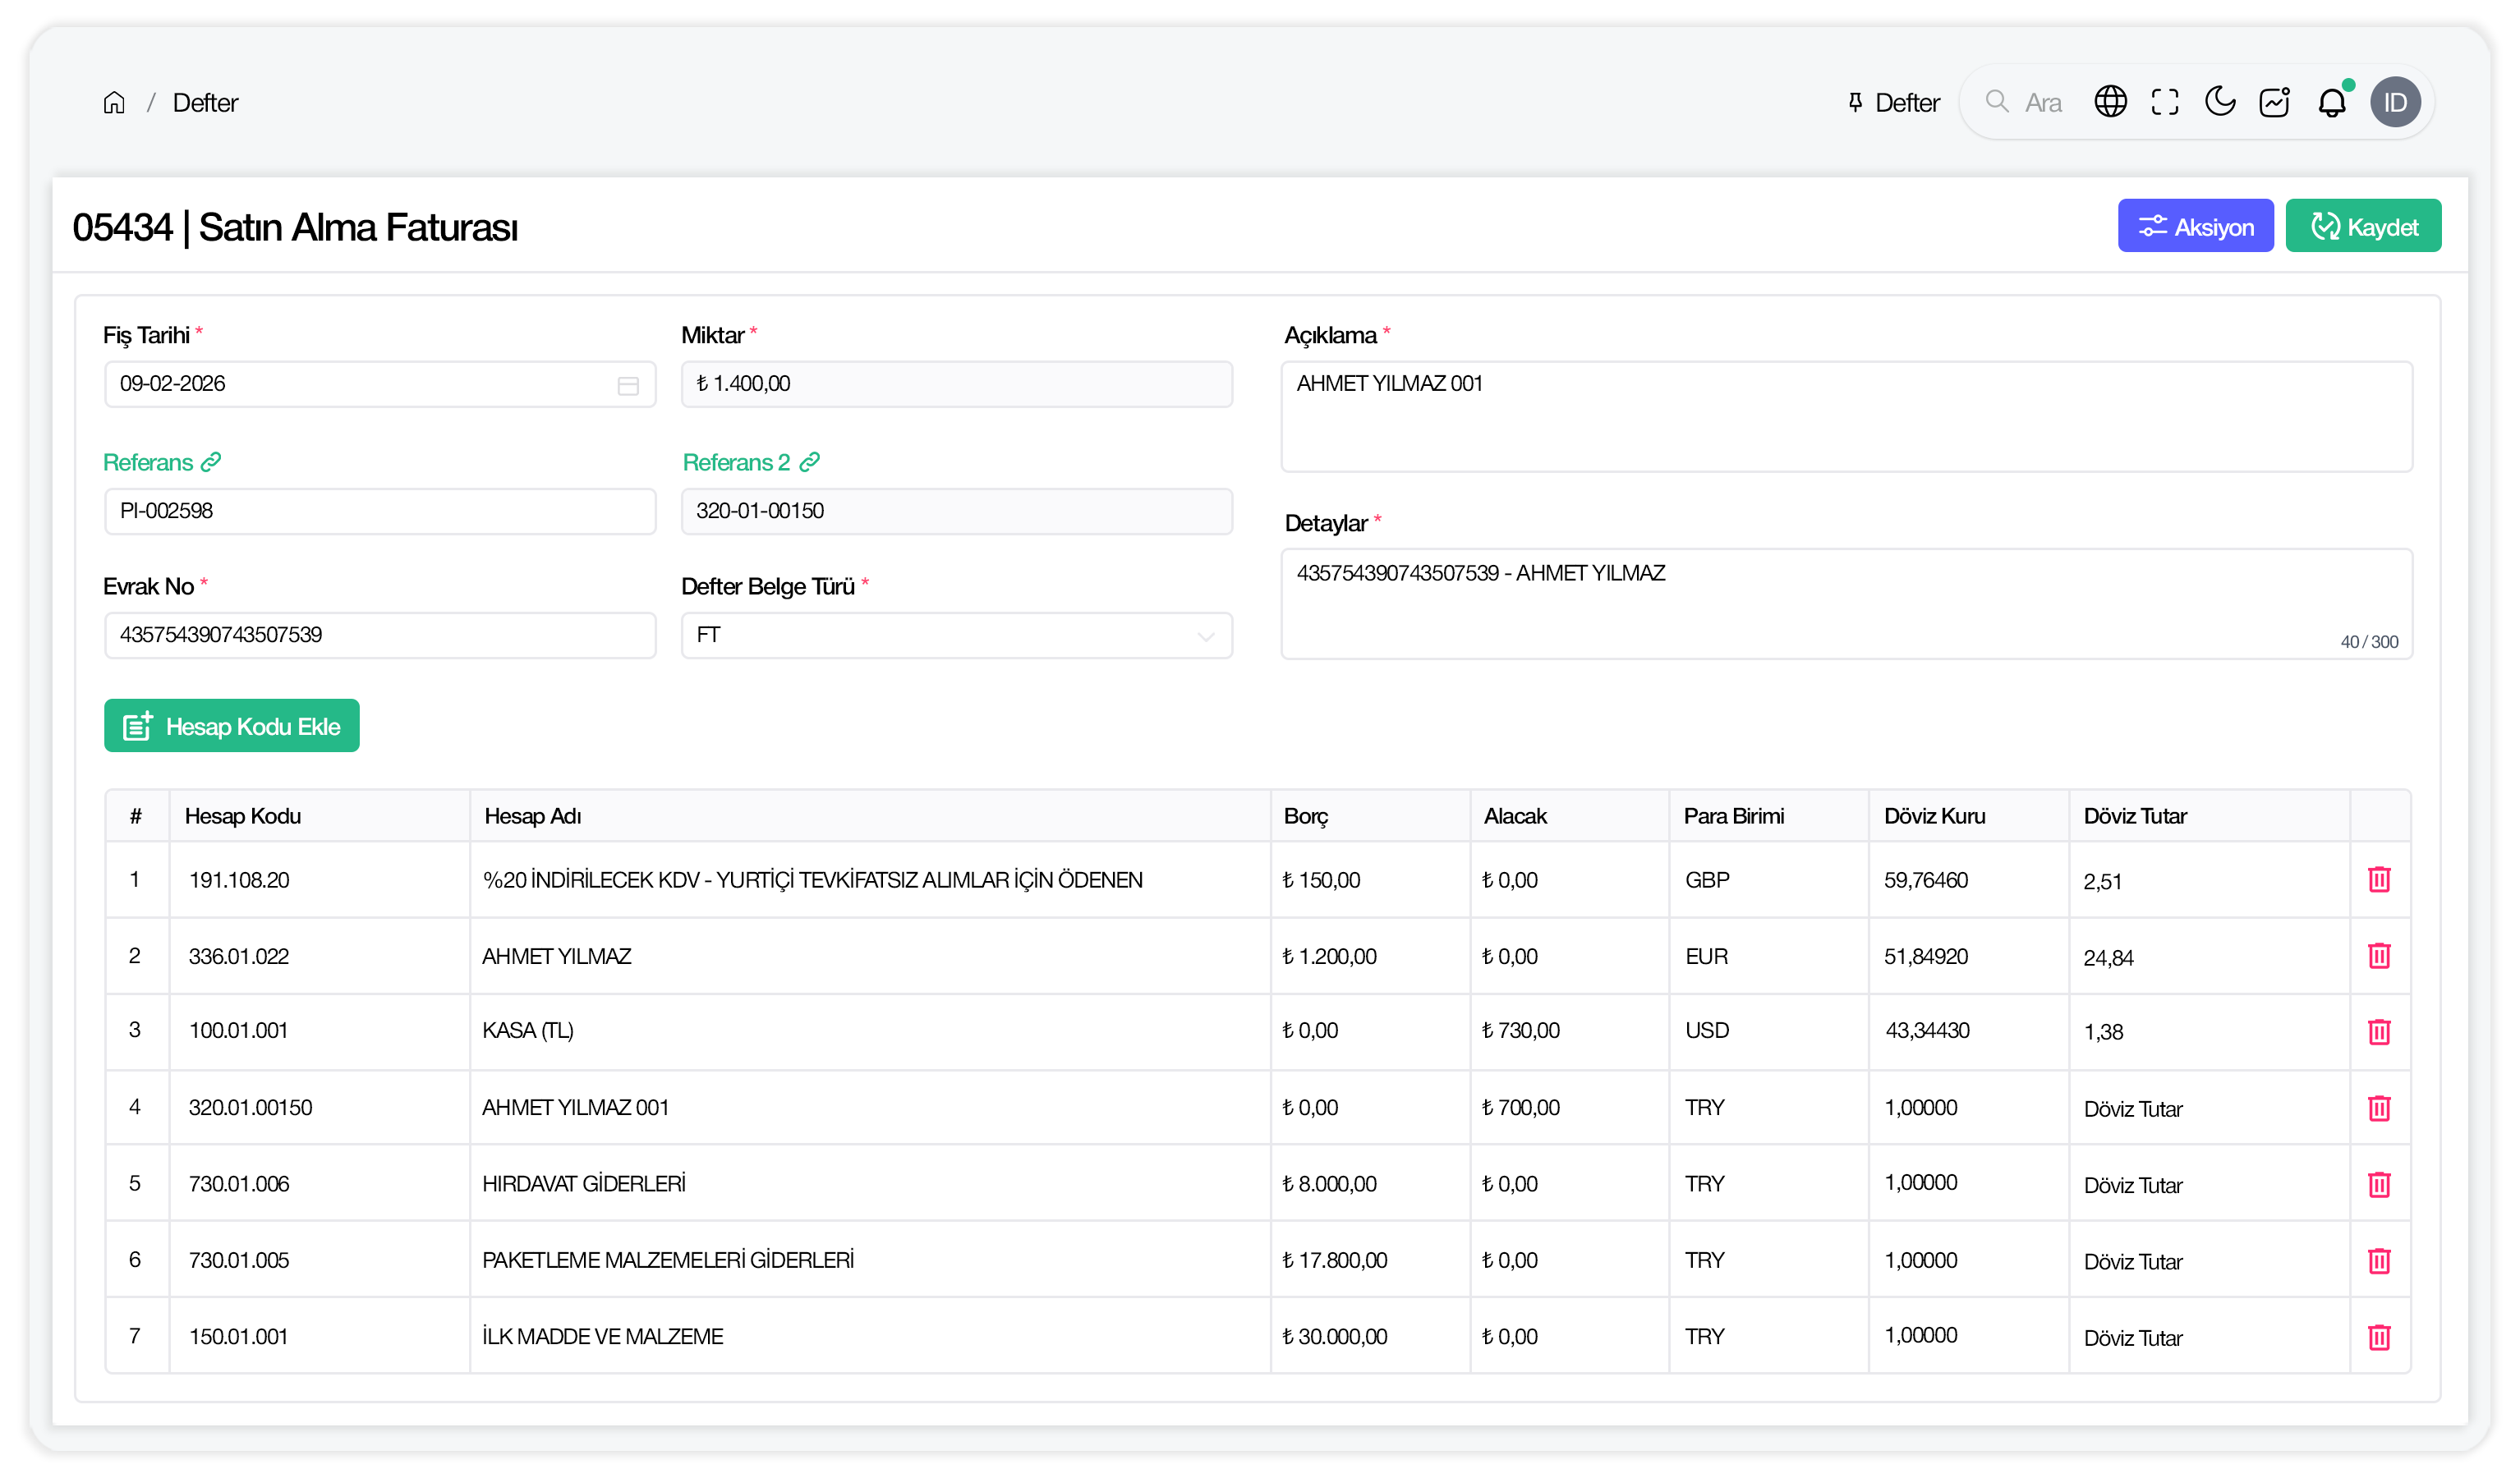Remove the İLK MADDE VE MALZEME row
Image resolution: width=2520 pixels, height=1478 pixels.
[x=2379, y=1337]
